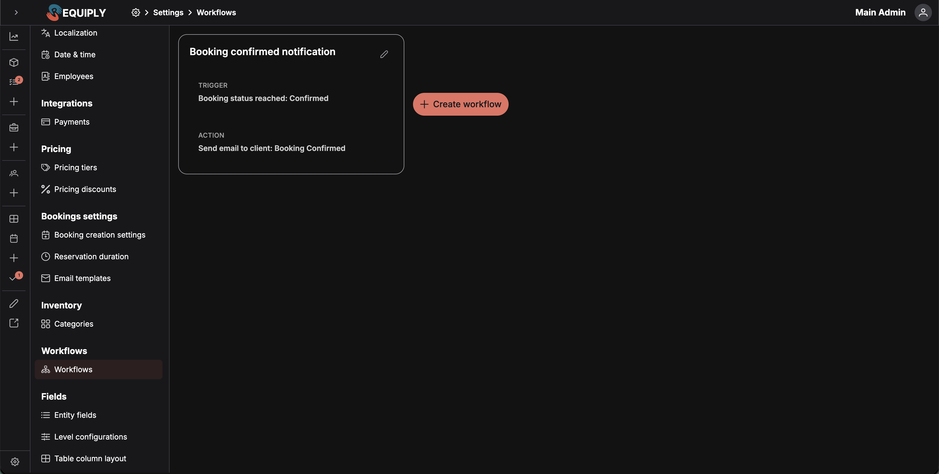Click the external link icon in the left rail
This screenshot has width=939, height=474.
(14, 323)
